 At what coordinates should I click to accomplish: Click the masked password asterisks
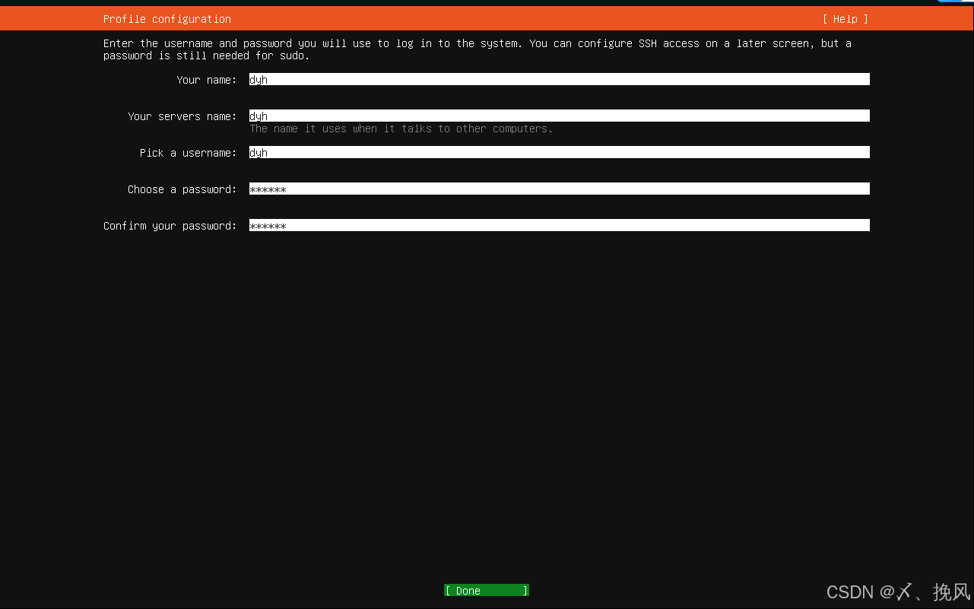pyautogui.click(x=268, y=189)
